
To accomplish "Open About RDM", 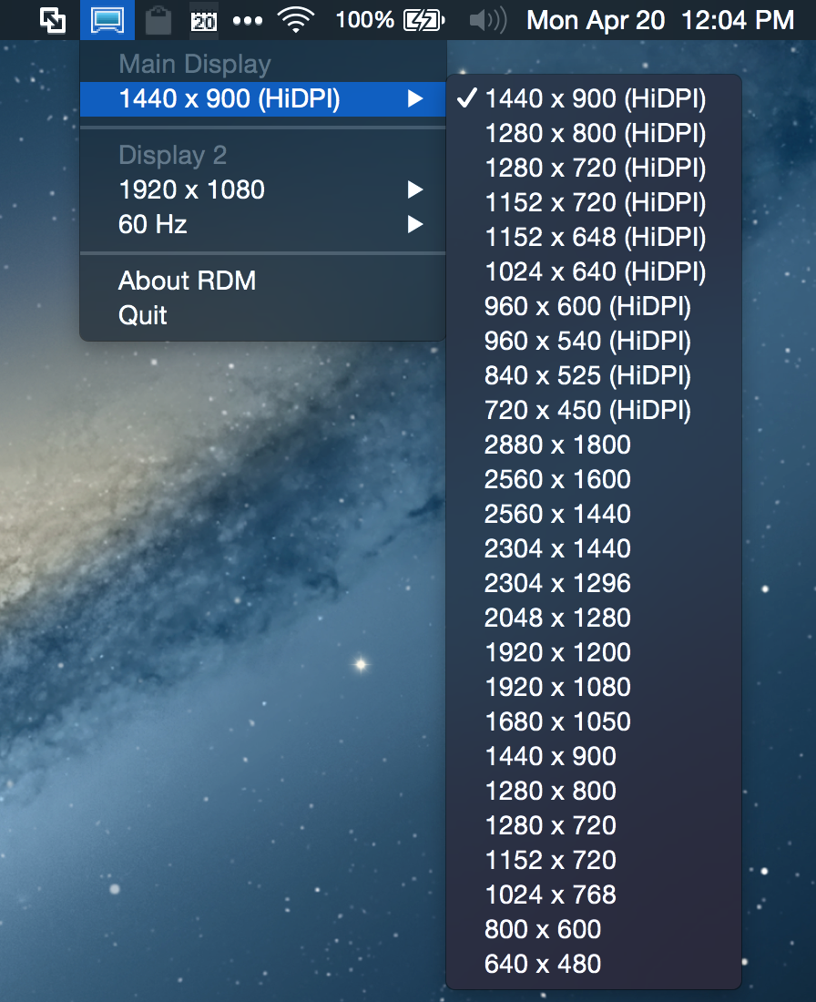I will 187,281.
